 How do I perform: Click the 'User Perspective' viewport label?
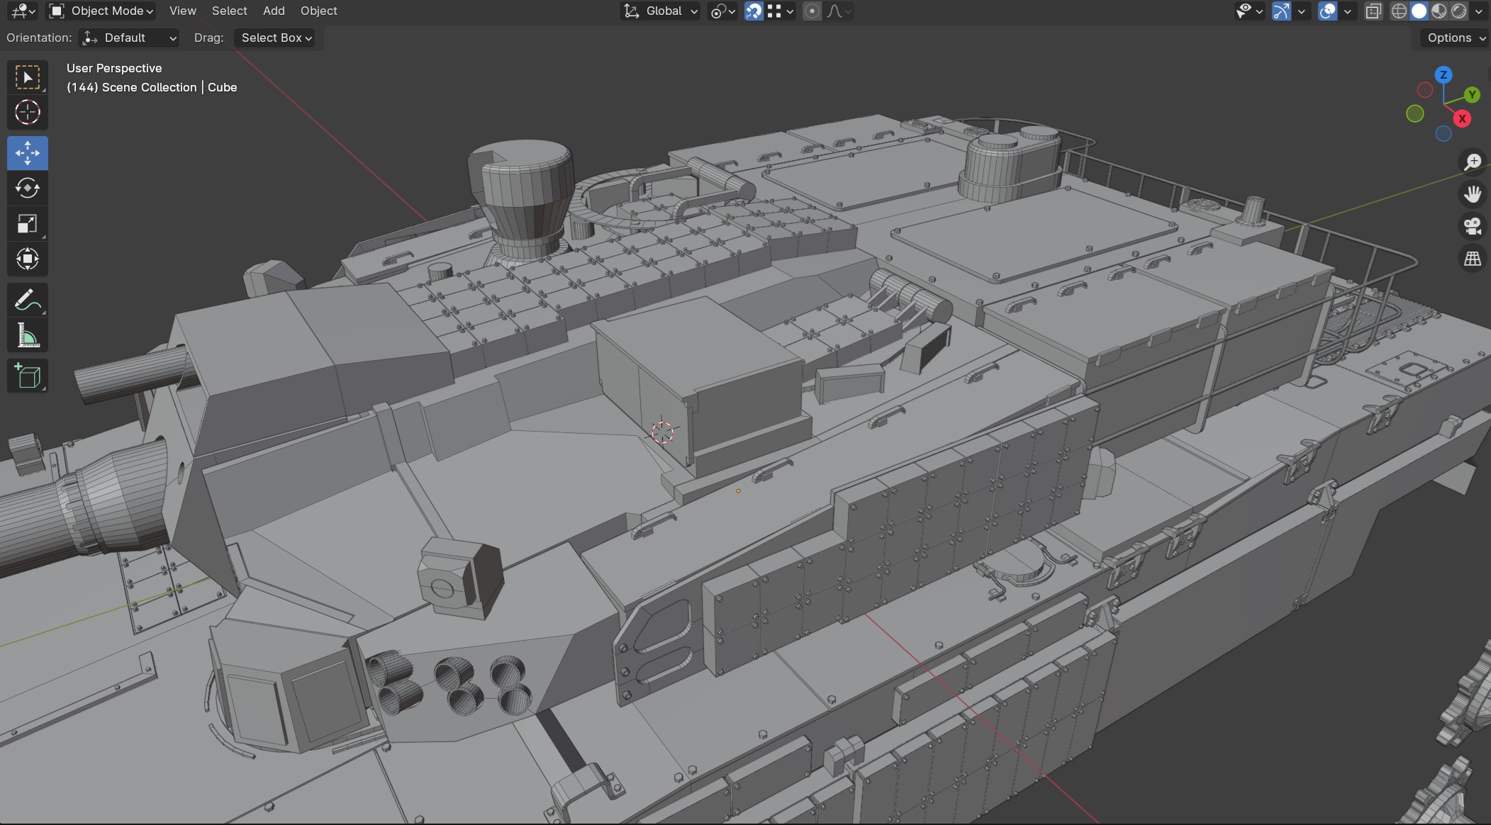(114, 68)
